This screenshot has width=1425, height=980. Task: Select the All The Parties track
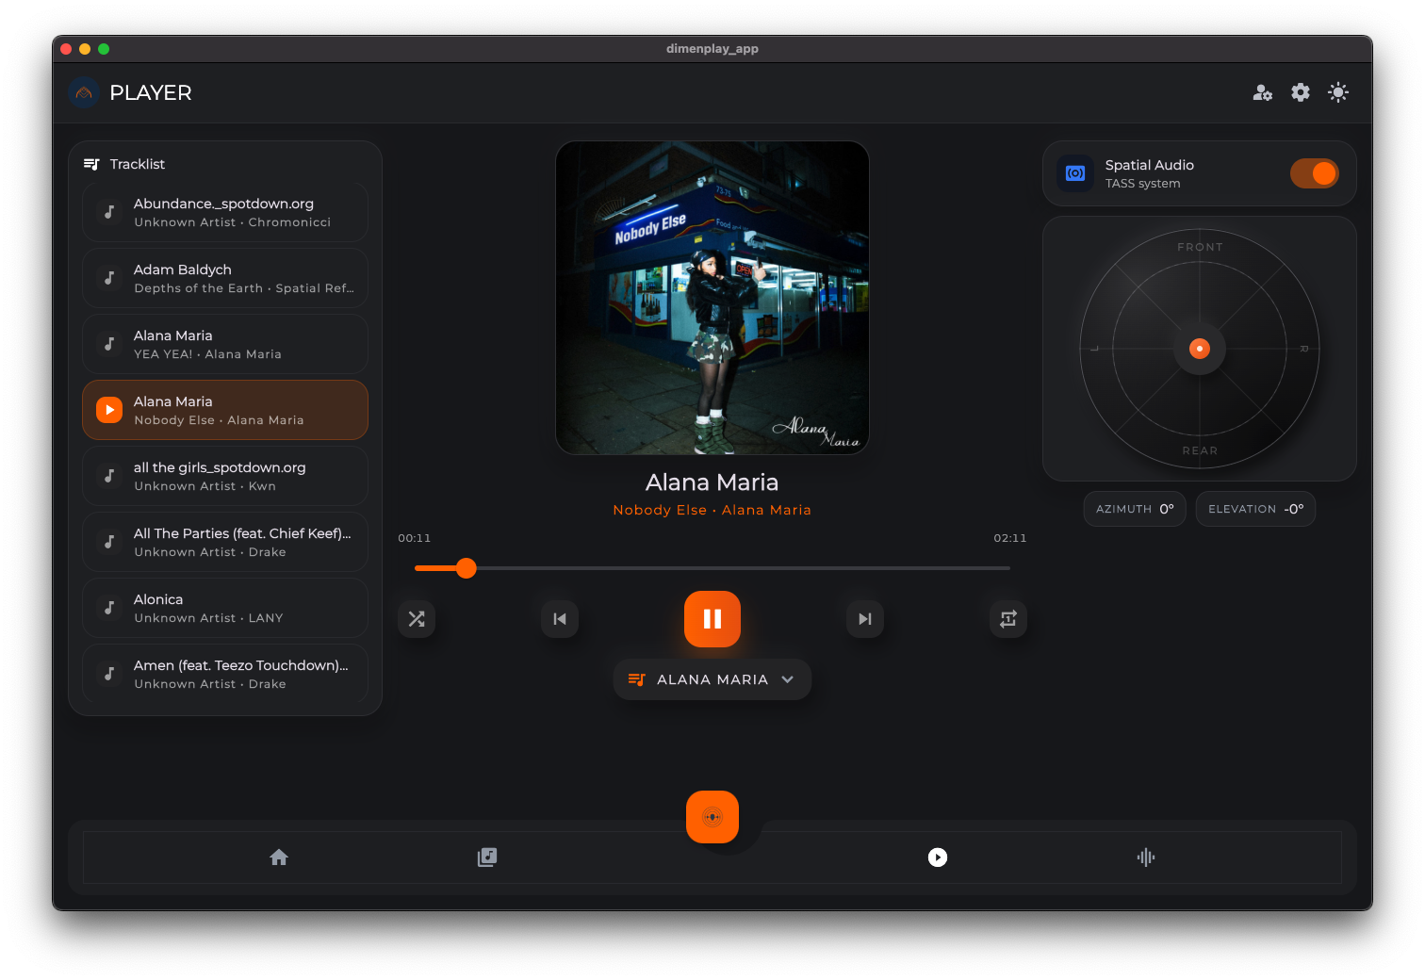click(225, 542)
